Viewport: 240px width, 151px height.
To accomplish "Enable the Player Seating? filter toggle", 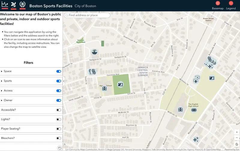I will click(58, 129).
